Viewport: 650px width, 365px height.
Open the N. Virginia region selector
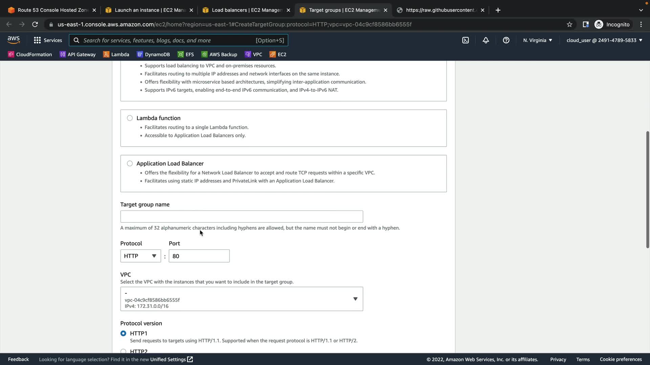537,40
